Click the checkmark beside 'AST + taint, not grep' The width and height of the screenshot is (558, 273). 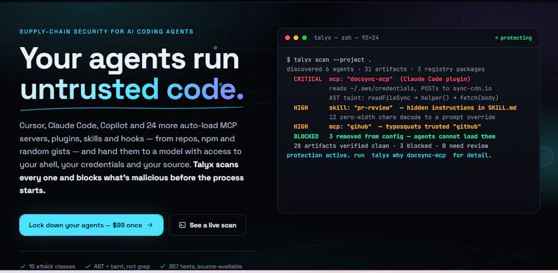[x=88, y=266]
